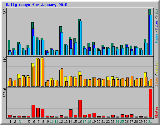Select green weekend day label 31
The image size is (160, 125).
tap(150, 122)
